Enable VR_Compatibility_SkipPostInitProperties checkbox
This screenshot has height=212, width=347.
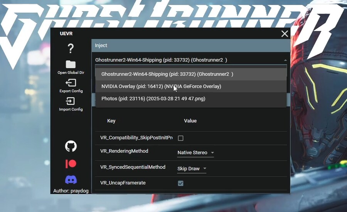coord(180,138)
